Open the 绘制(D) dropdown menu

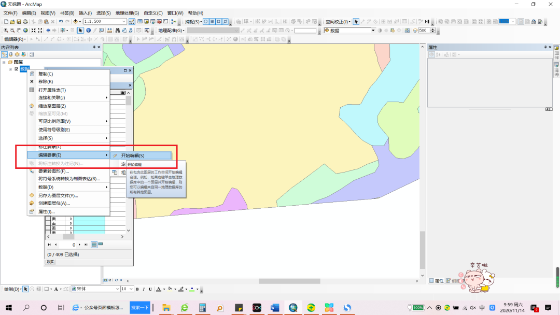click(x=12, y=289)
